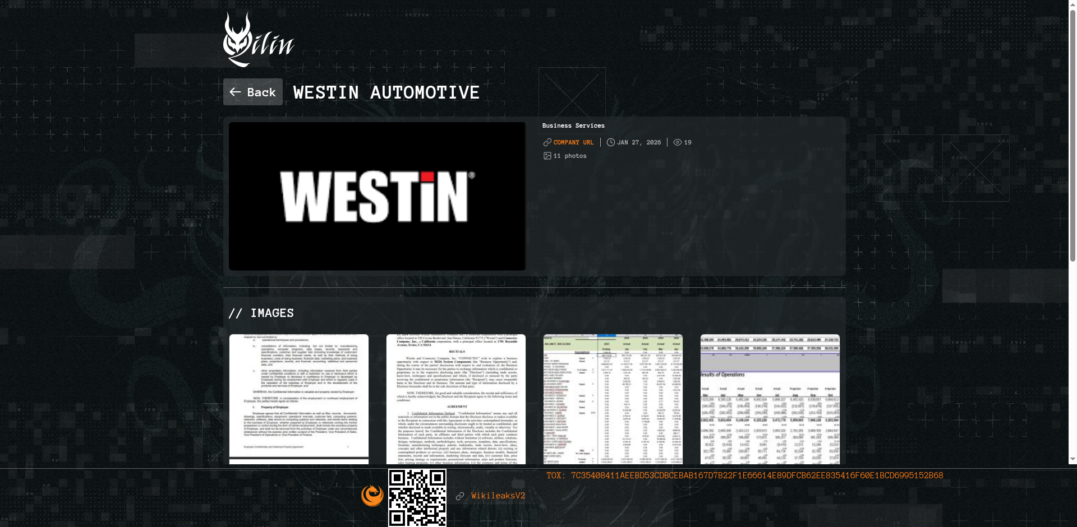Click the clock icon near the date

(x=610, y=143)
